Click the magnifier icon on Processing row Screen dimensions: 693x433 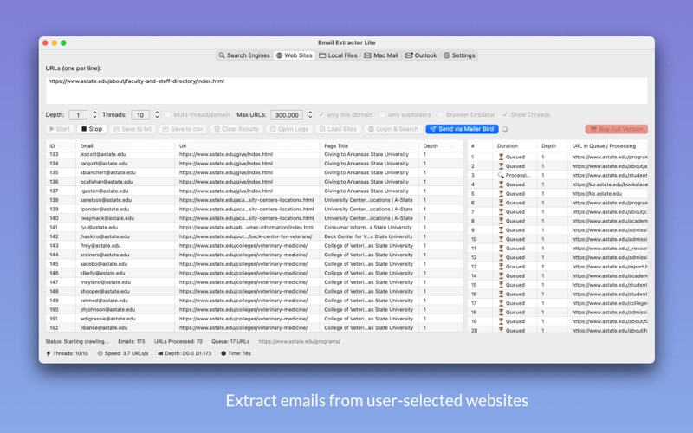[x=501, y=176]
